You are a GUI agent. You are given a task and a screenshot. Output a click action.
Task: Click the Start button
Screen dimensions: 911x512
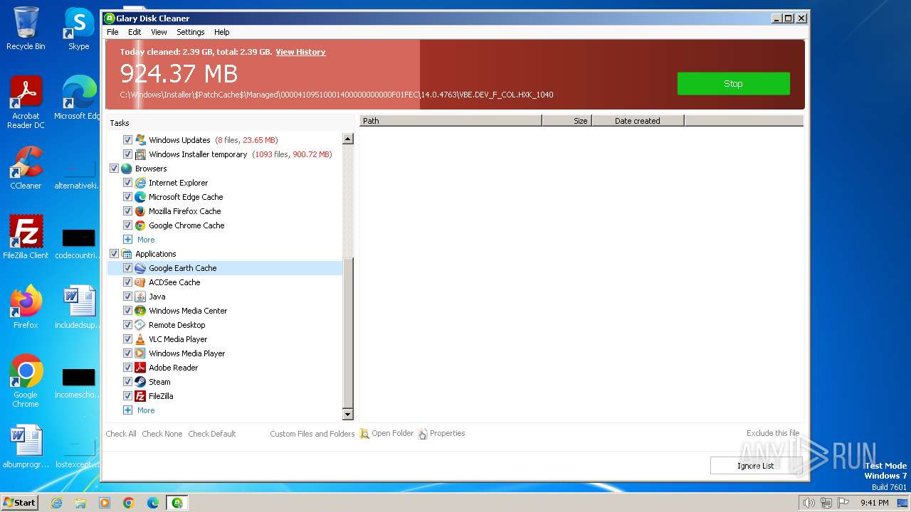coord(20,503)
